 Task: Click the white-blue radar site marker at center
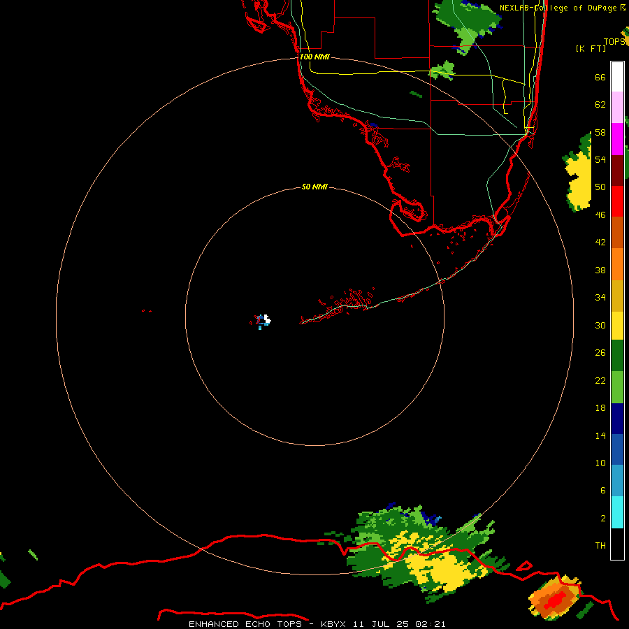point(263,321)
